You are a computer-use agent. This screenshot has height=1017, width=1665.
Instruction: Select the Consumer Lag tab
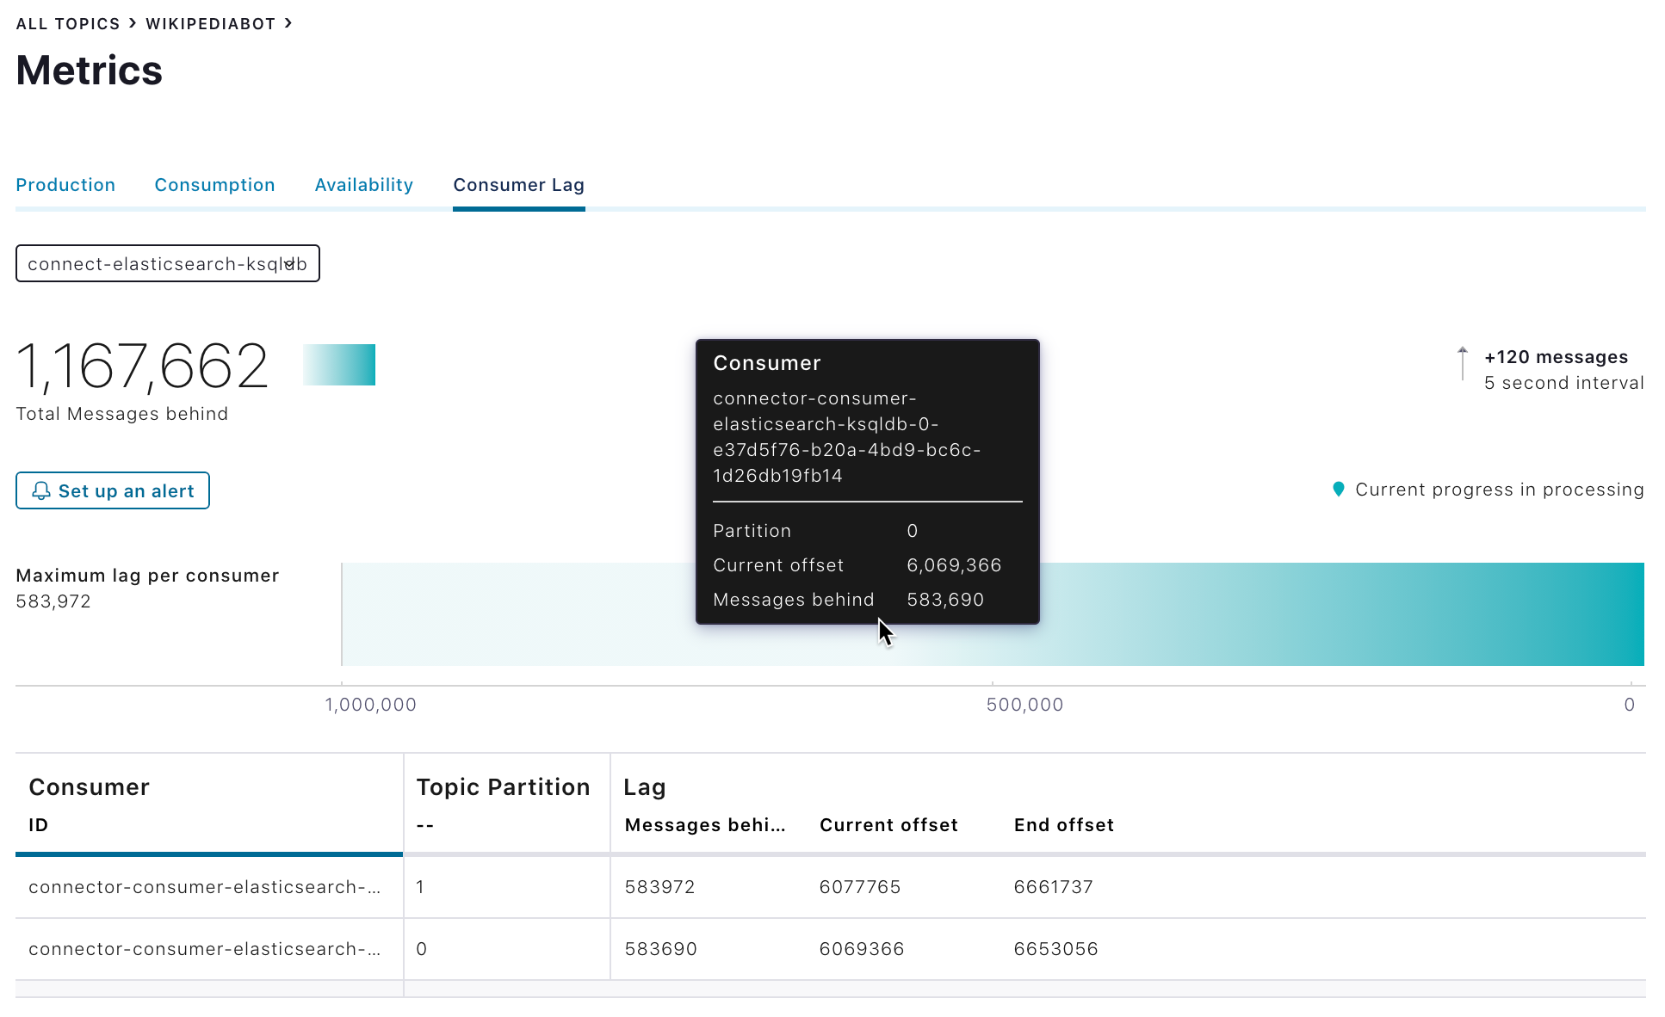pyautogui.click(x=518, y=185)
